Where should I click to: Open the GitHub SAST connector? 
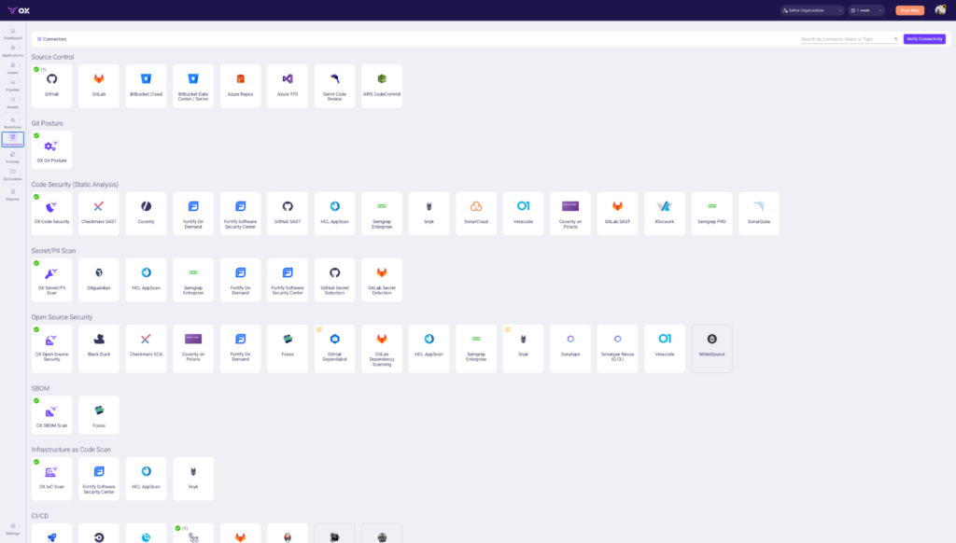(x=288, y=214)
